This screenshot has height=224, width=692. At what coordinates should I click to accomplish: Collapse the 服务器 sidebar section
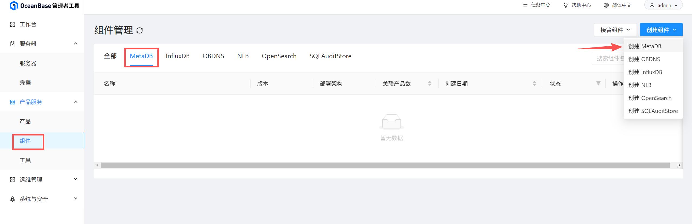pos(76,44)
